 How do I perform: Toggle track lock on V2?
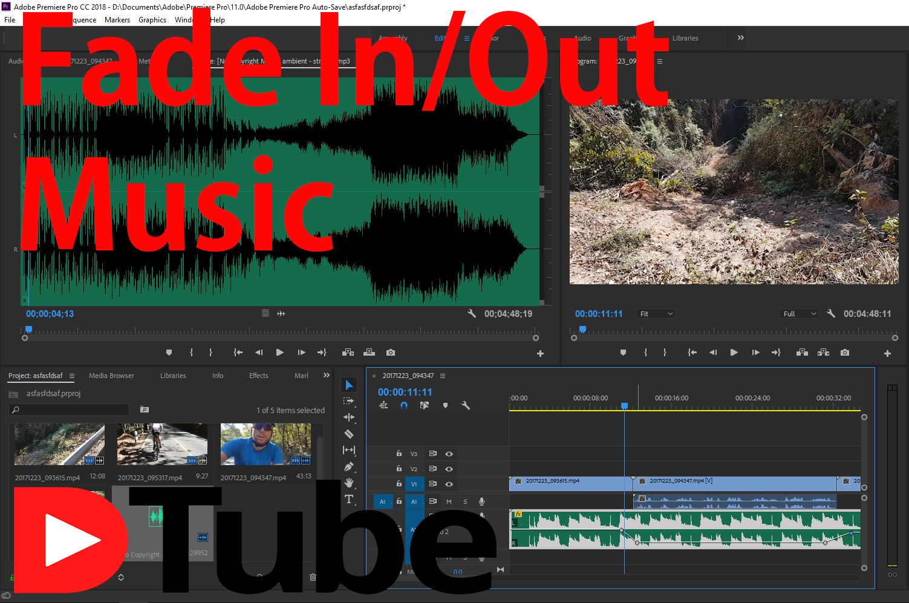coord(399,469)
